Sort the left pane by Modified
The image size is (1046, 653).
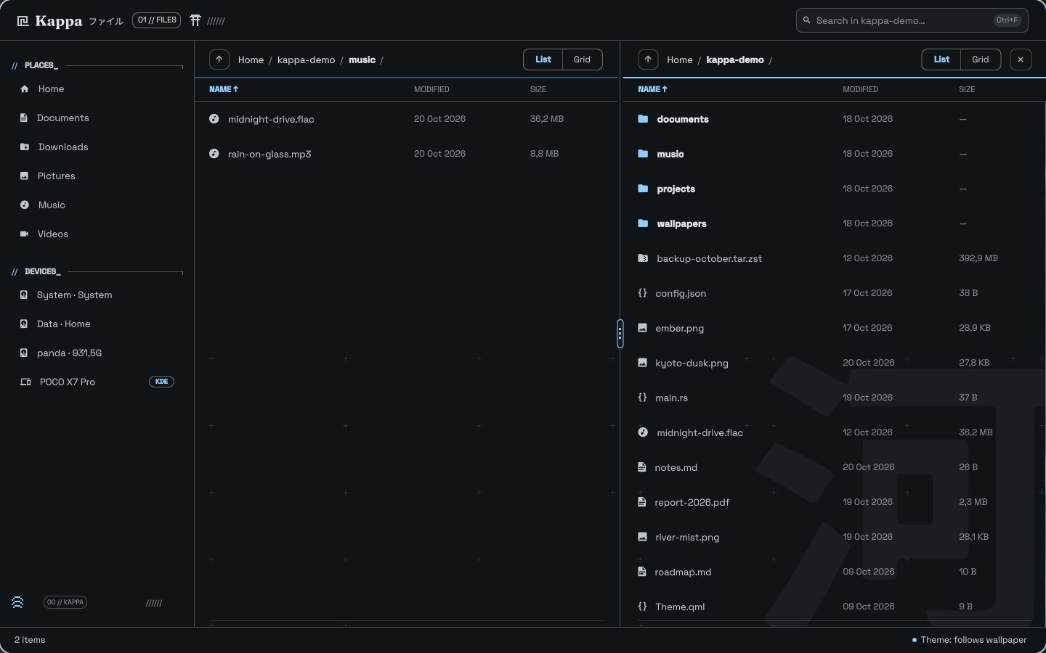(x=431, y=89)
